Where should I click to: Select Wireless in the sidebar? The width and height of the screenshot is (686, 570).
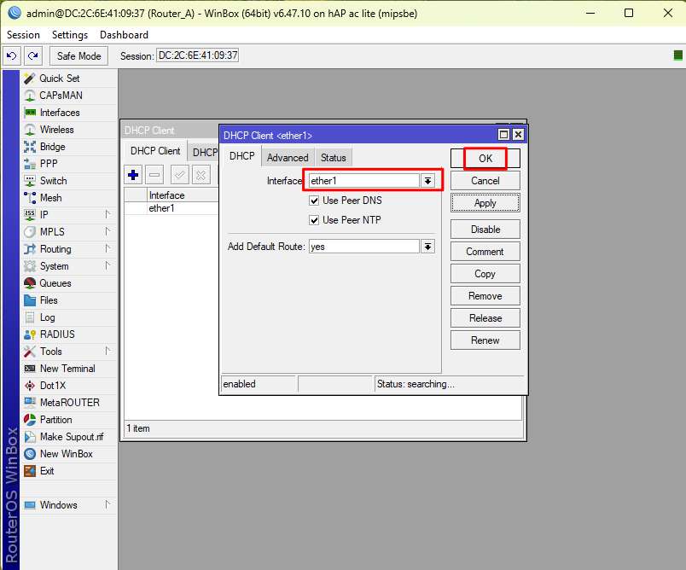(56, 130)
